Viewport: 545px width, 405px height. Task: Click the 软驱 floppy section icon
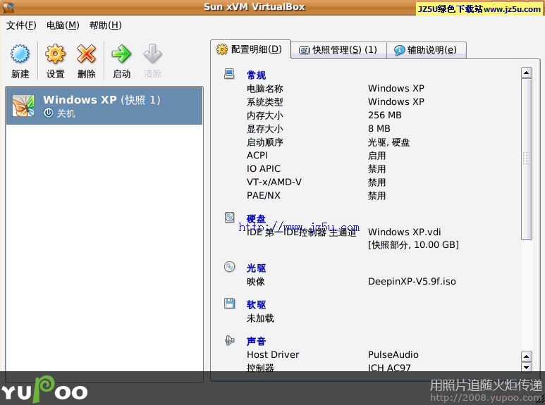point(229,304)
